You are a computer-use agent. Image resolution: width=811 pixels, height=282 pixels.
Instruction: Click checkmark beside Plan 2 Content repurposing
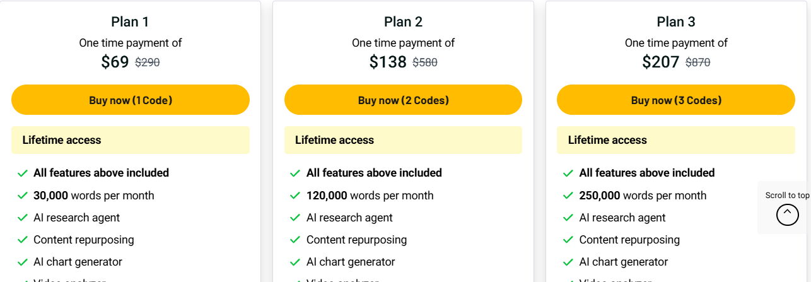tap(295, 240)
